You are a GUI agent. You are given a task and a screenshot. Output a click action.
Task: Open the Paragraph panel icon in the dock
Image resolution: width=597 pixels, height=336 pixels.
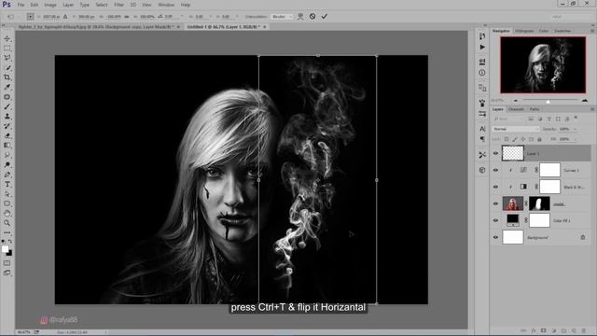click(482, 139)
